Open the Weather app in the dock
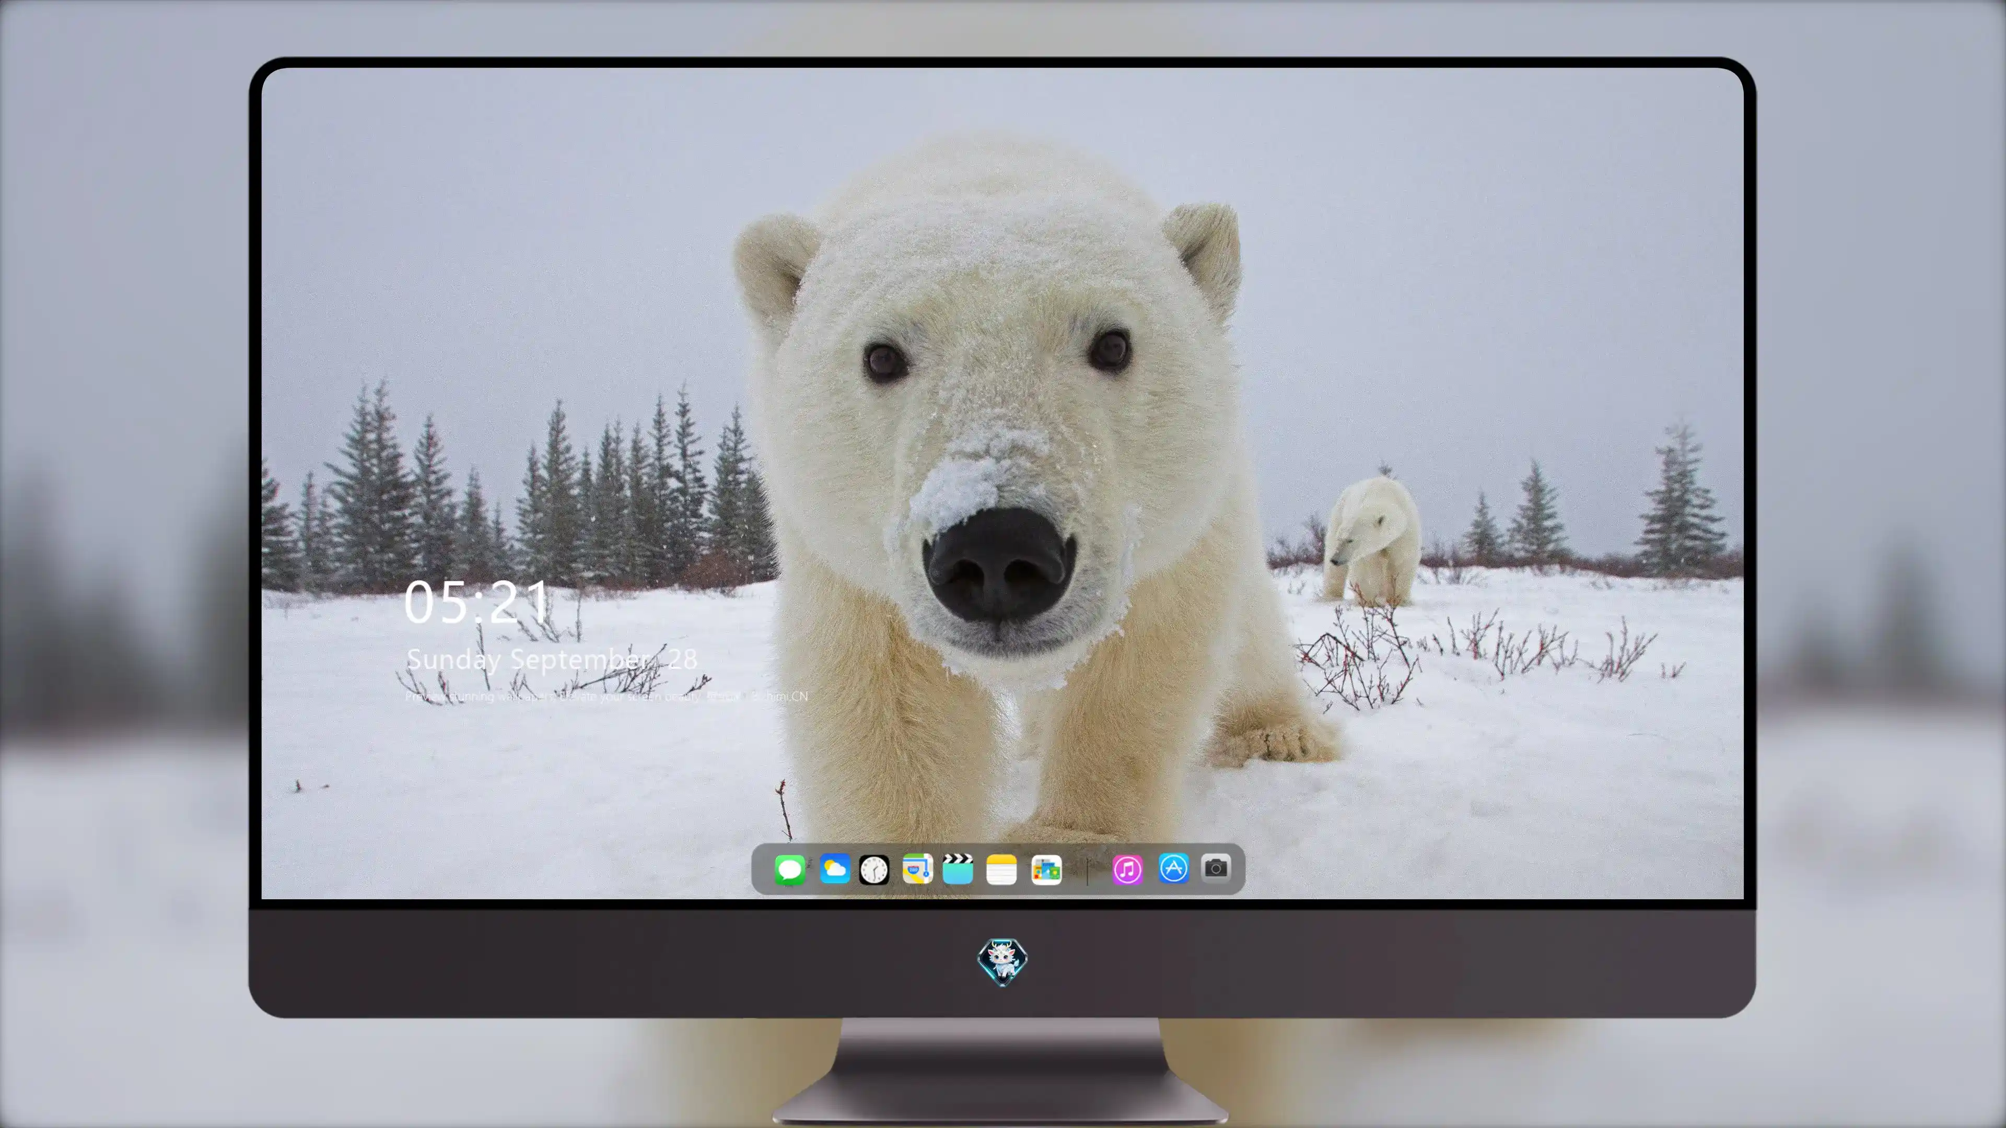Screen dimensions: 2006x1128 835,869
